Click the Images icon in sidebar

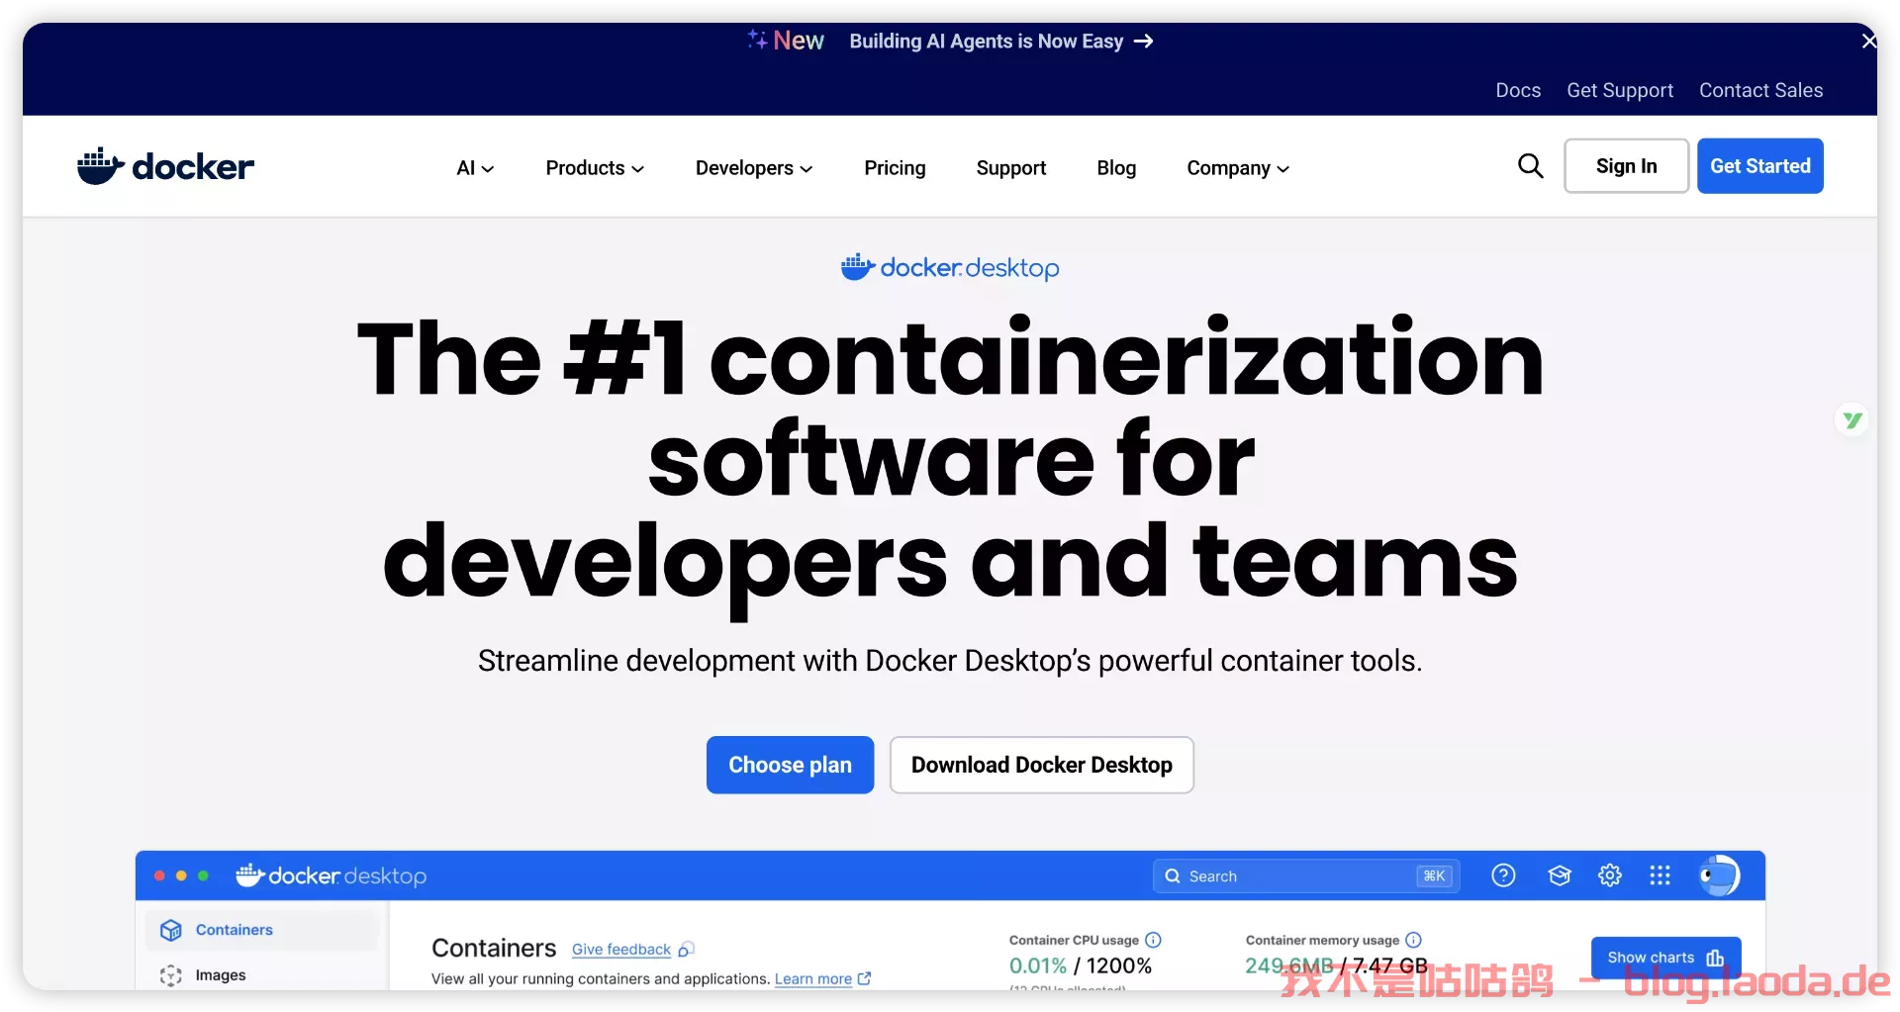pyautogui.click(x=171, y=975)
